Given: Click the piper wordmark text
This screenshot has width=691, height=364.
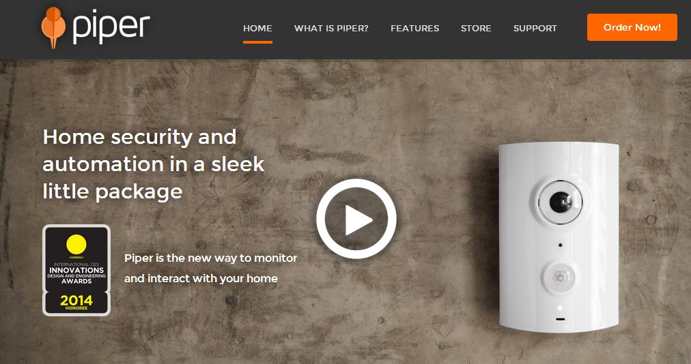Looking at the screenshot, I should pos(111,28).
